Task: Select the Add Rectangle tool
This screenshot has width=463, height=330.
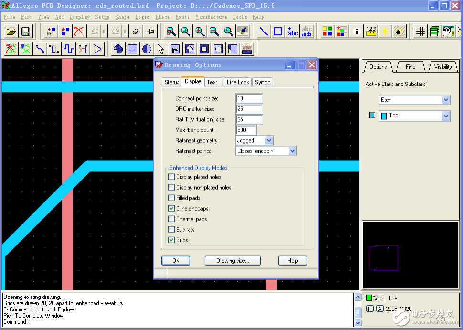Action: (x=278, y=32)
